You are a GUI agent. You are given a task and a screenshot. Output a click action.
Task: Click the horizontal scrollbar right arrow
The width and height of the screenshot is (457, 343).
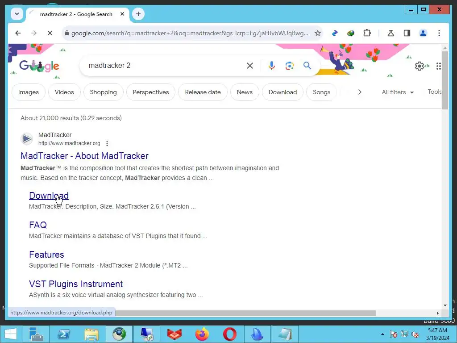click(x=437, y=313)
